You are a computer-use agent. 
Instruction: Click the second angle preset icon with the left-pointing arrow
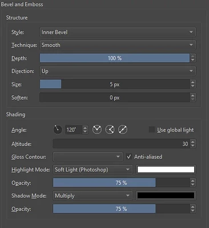coord(110,130)
